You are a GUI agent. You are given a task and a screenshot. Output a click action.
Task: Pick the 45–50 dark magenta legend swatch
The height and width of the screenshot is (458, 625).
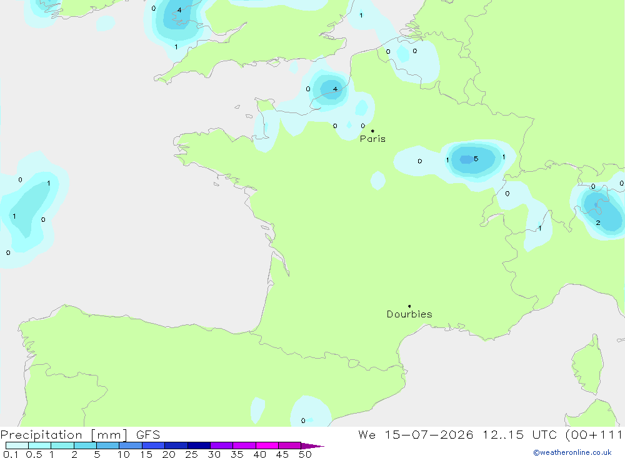290,446
